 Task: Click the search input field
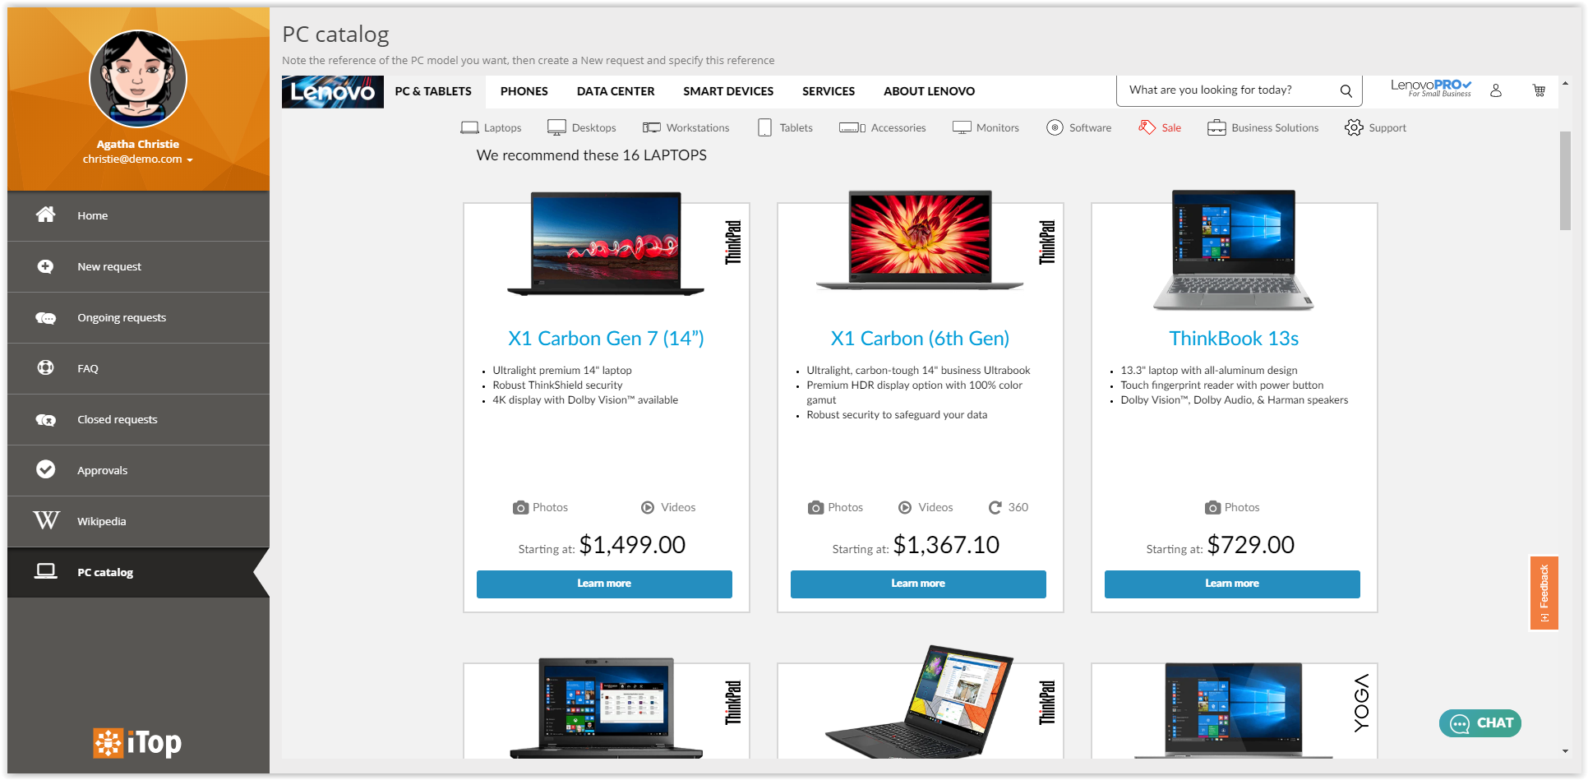point(1229,90)
